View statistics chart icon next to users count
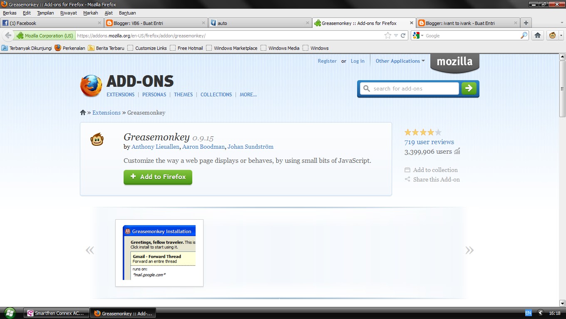Image resolution: width=566 pixels, height=319 pixels. (457, 151)
